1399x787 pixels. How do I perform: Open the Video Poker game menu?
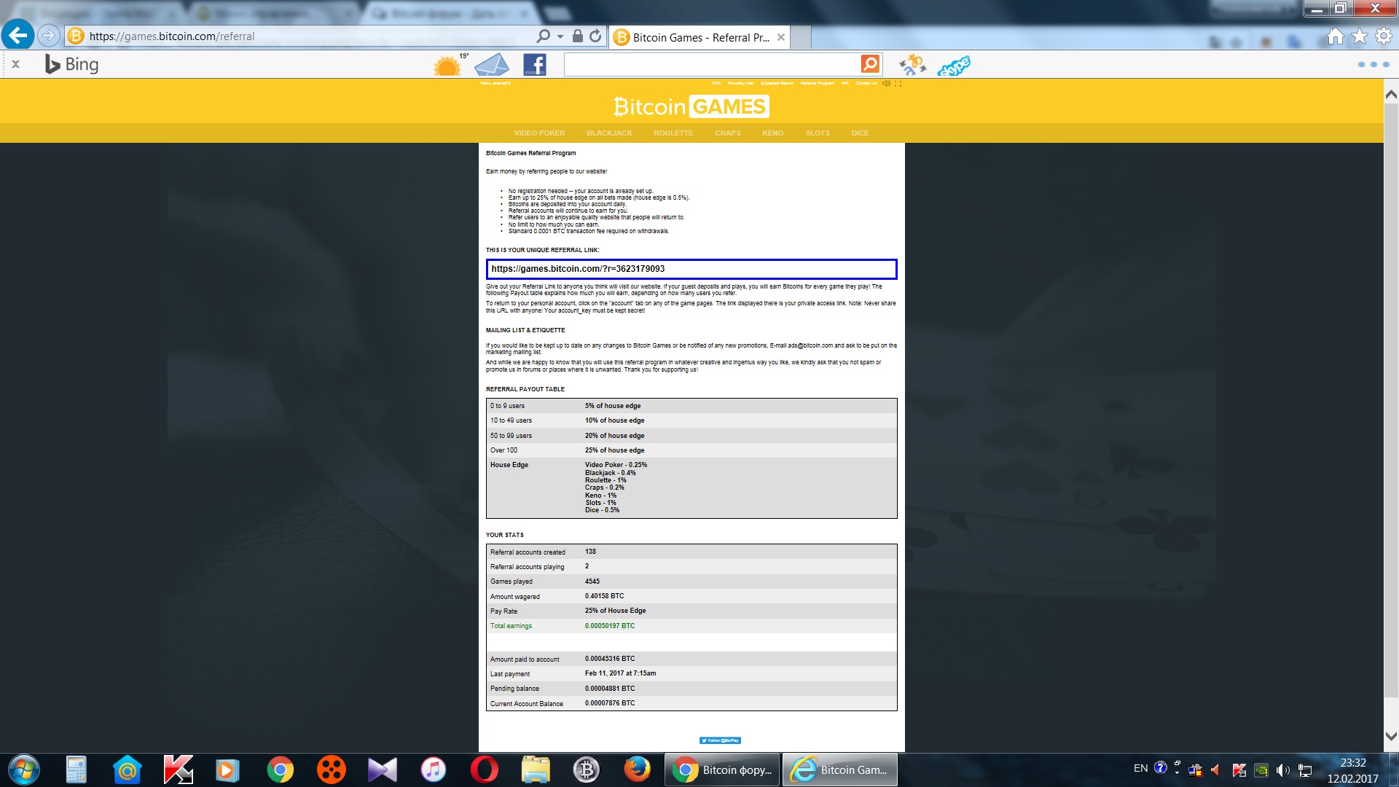pos(539,133)
